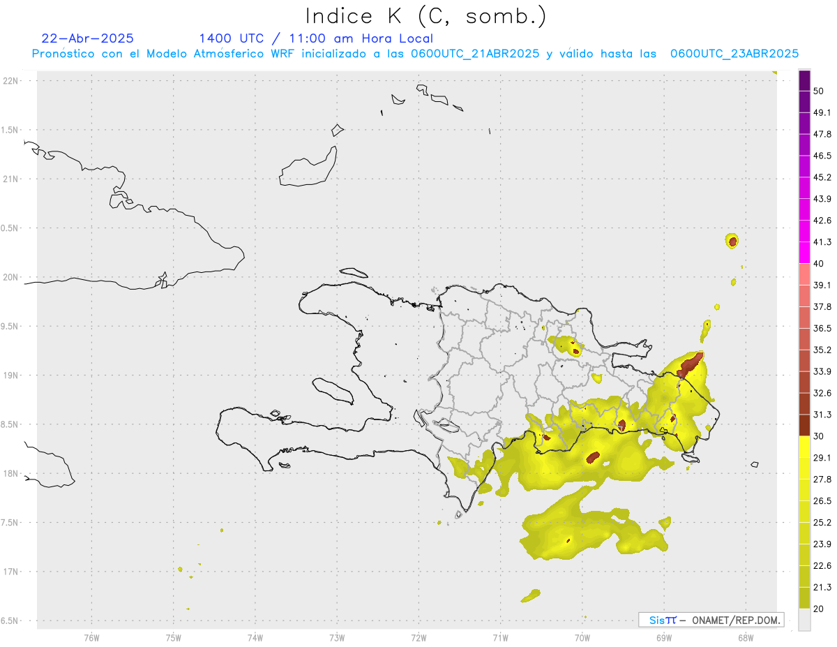Click the colorbar label '29.1'
Image resolution: width=837 pixels, height=647 pixels.
click(x=822, y=458)
